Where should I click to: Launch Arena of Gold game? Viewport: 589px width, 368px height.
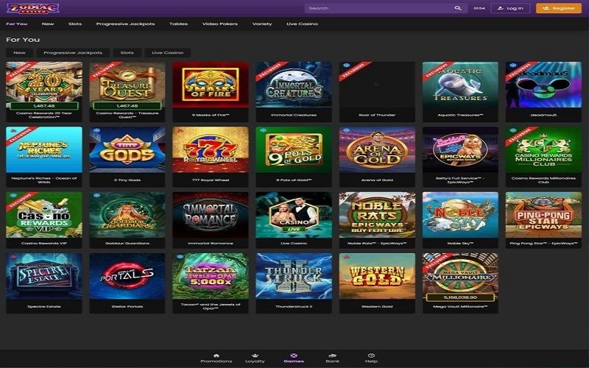coord(377,157)
